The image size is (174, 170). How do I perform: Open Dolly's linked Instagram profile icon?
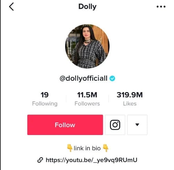(x=115, y=125)
